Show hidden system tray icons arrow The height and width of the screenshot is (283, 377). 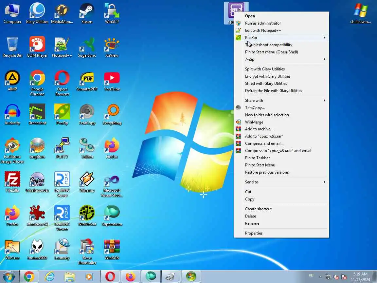(320, 277)
